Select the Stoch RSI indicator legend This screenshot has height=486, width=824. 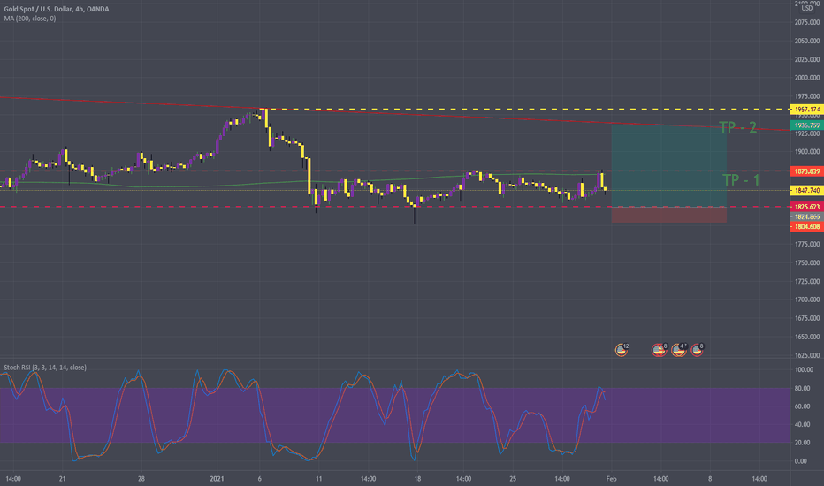(45, 368)
